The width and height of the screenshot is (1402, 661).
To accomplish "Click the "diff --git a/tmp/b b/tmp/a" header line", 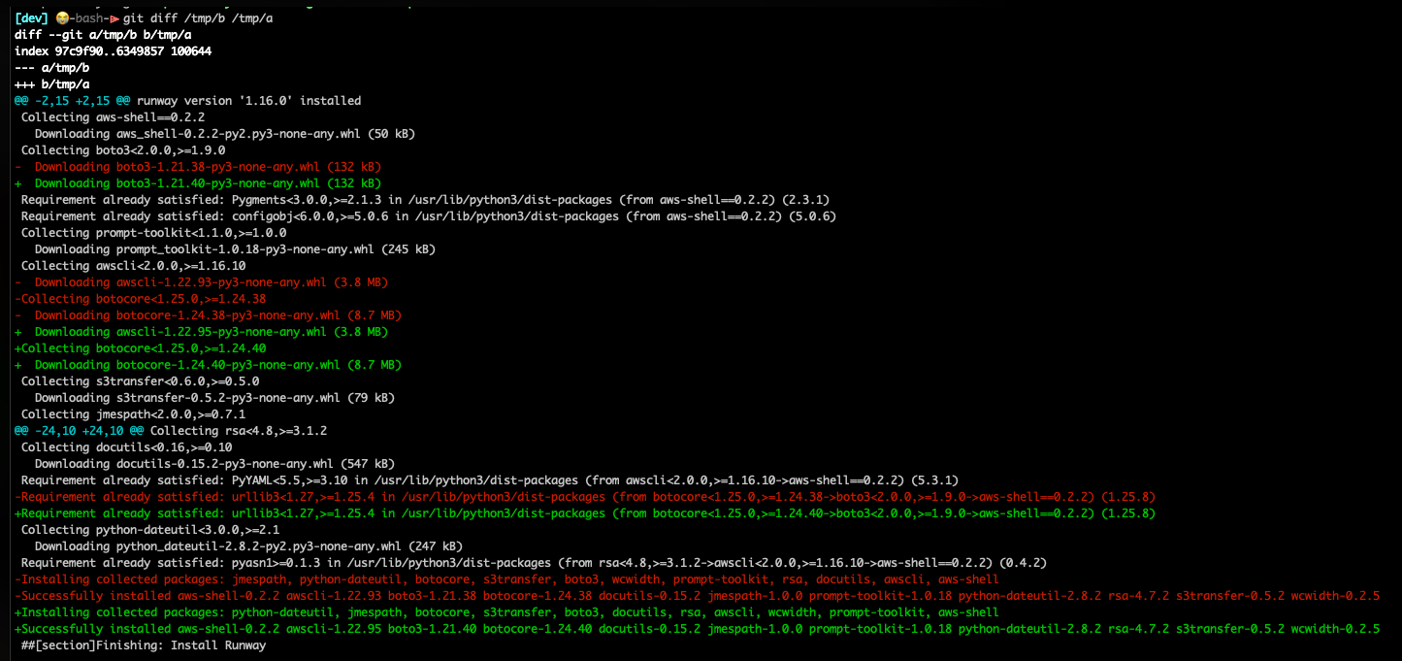I will (x=103, y=35).
